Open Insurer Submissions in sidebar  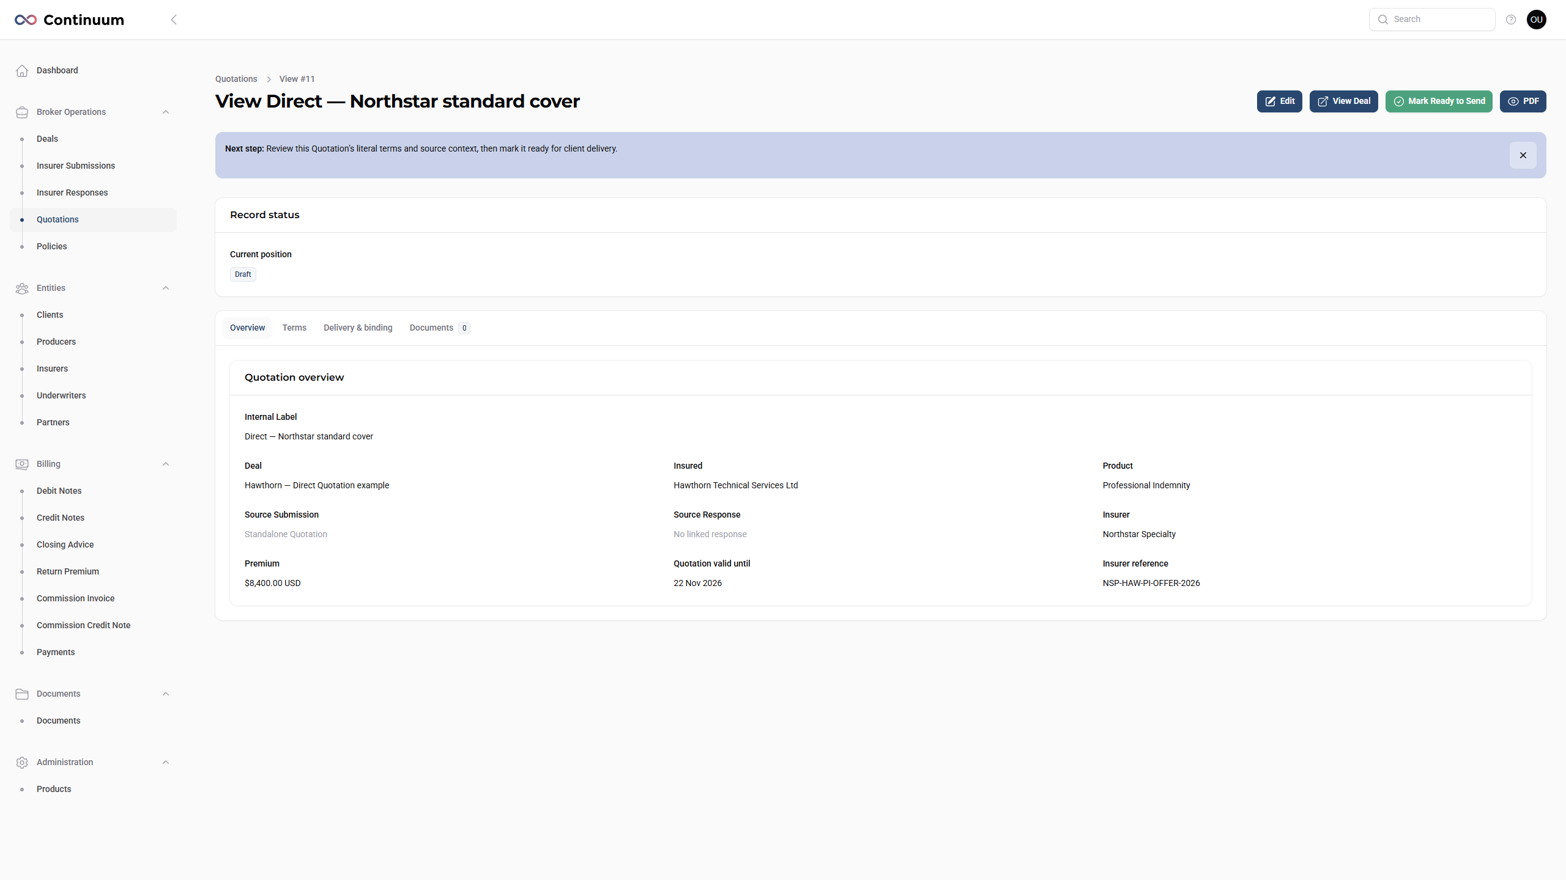[93, 166]
